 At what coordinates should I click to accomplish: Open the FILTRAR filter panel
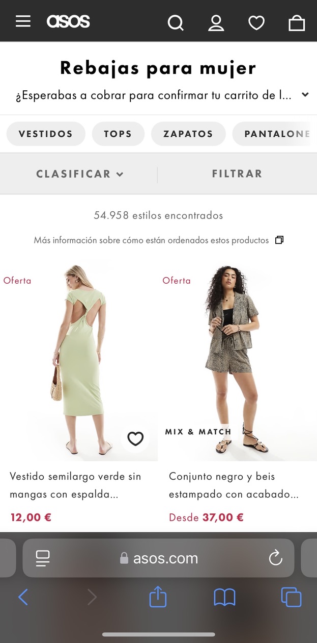[x=237, y=174]
